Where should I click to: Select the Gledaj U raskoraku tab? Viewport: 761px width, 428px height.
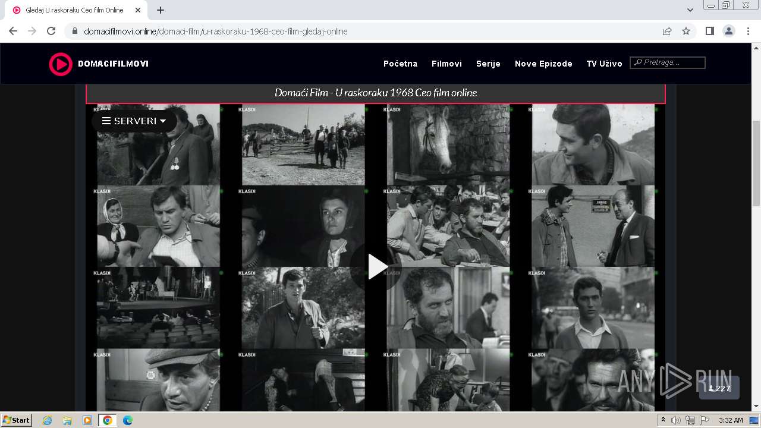tap(76, 10)
